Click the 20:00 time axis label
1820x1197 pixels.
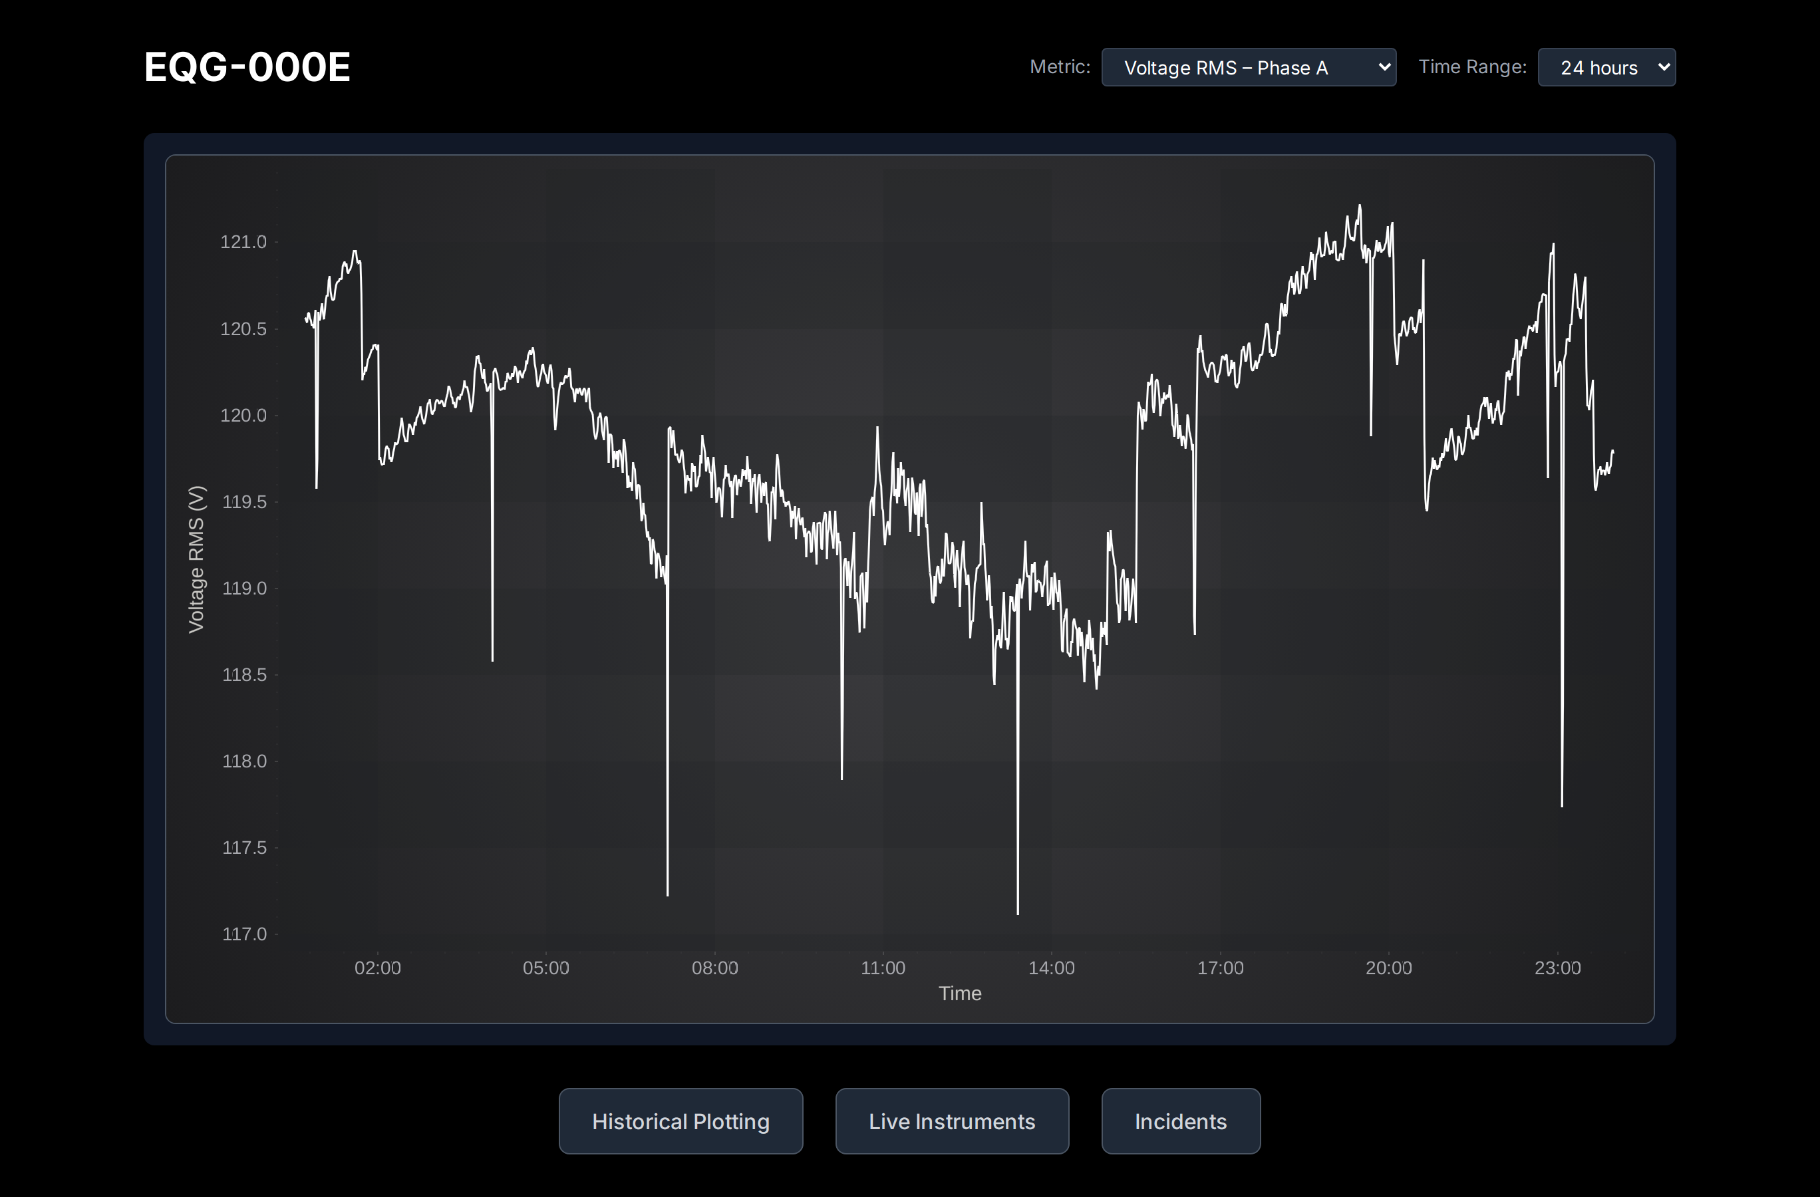point(1389,968)
